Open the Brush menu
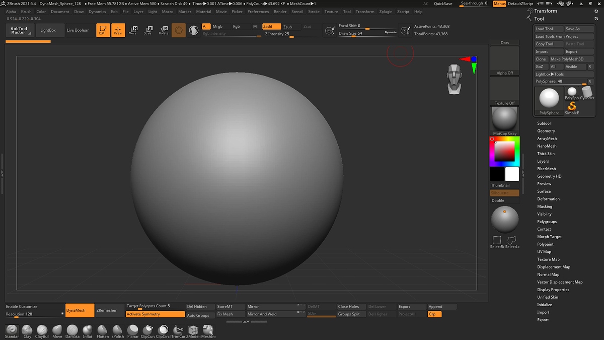This screenshot has width=604, height=340. [x=26, y=12]
